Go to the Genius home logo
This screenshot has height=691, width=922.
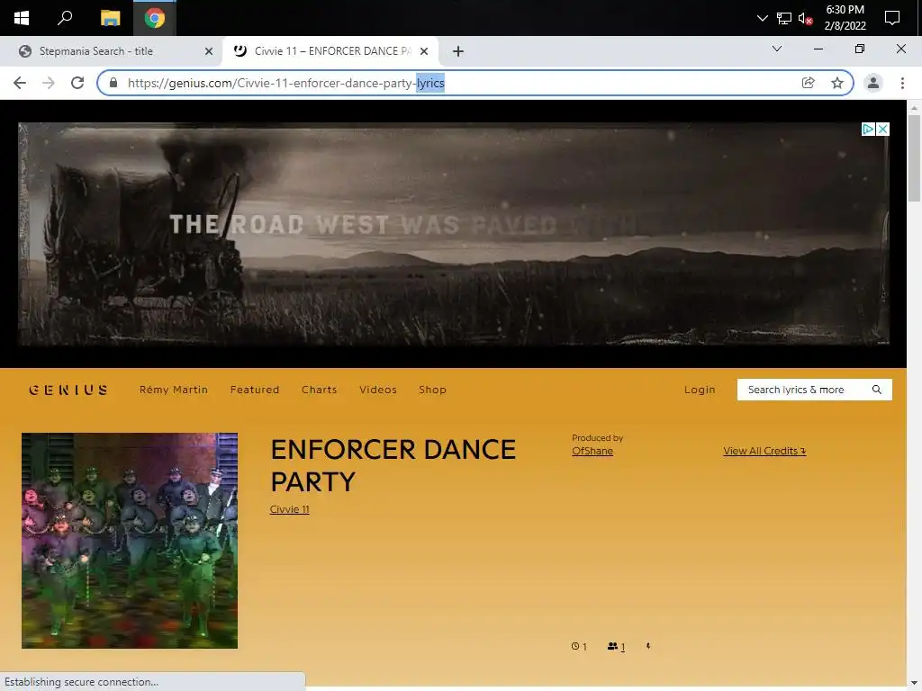pyautogui.click(x=68, y=390)
